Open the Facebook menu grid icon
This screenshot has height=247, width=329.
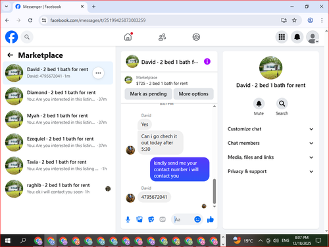[282, 37]
